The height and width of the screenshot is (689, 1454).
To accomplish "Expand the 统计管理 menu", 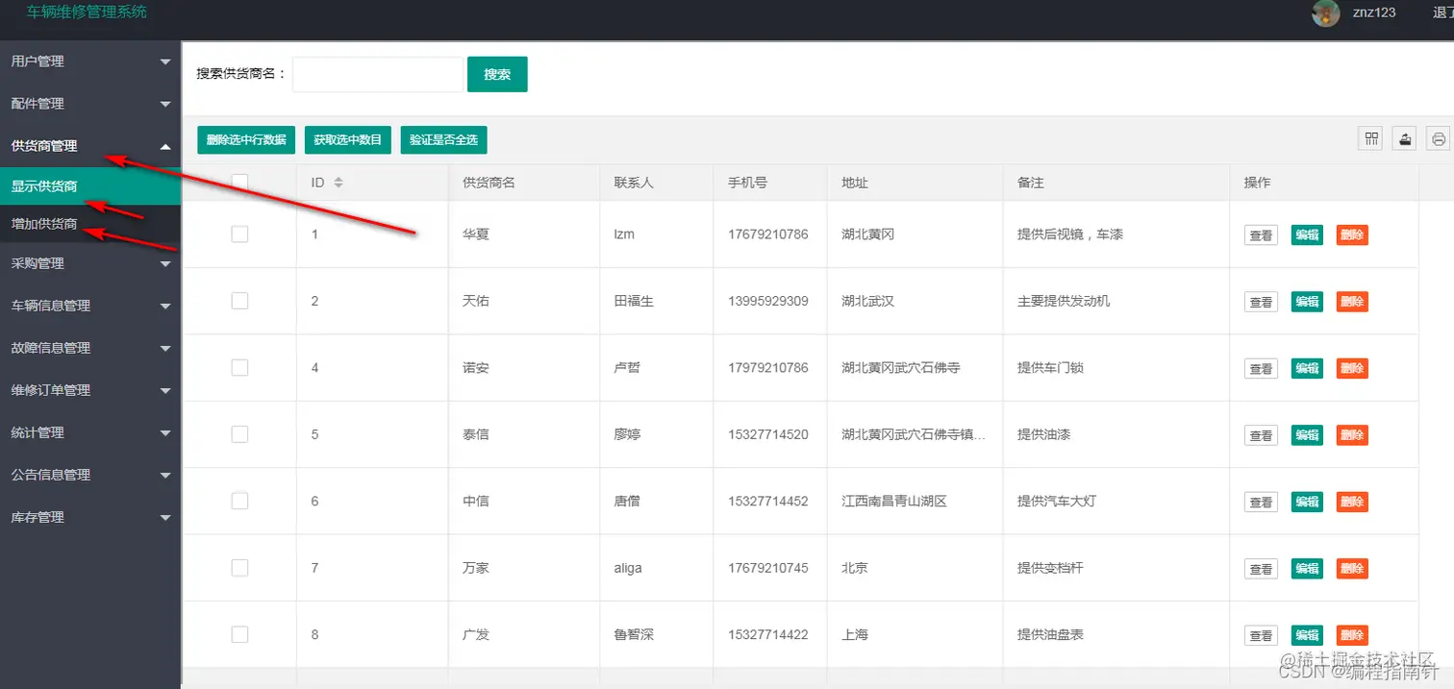I will click(90, 432).
